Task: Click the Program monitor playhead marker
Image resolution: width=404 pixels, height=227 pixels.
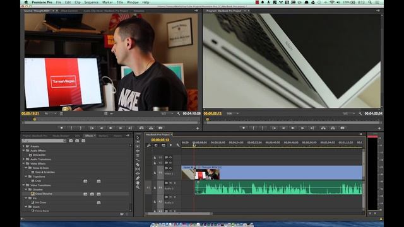Action: (208, 119)
